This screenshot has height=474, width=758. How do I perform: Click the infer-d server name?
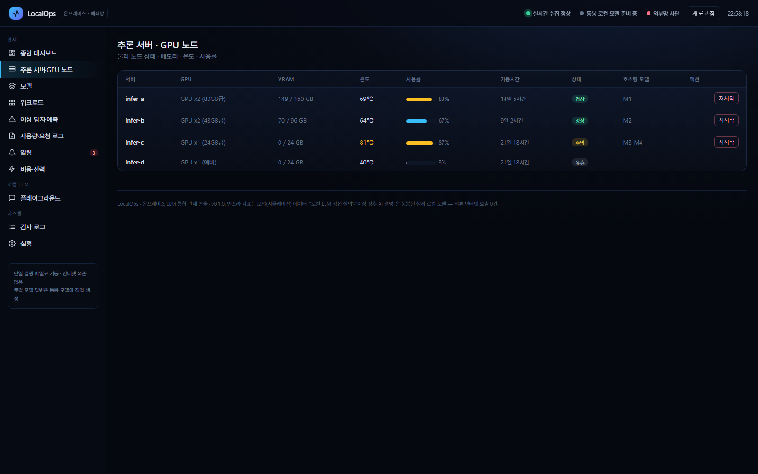(135, 162)
